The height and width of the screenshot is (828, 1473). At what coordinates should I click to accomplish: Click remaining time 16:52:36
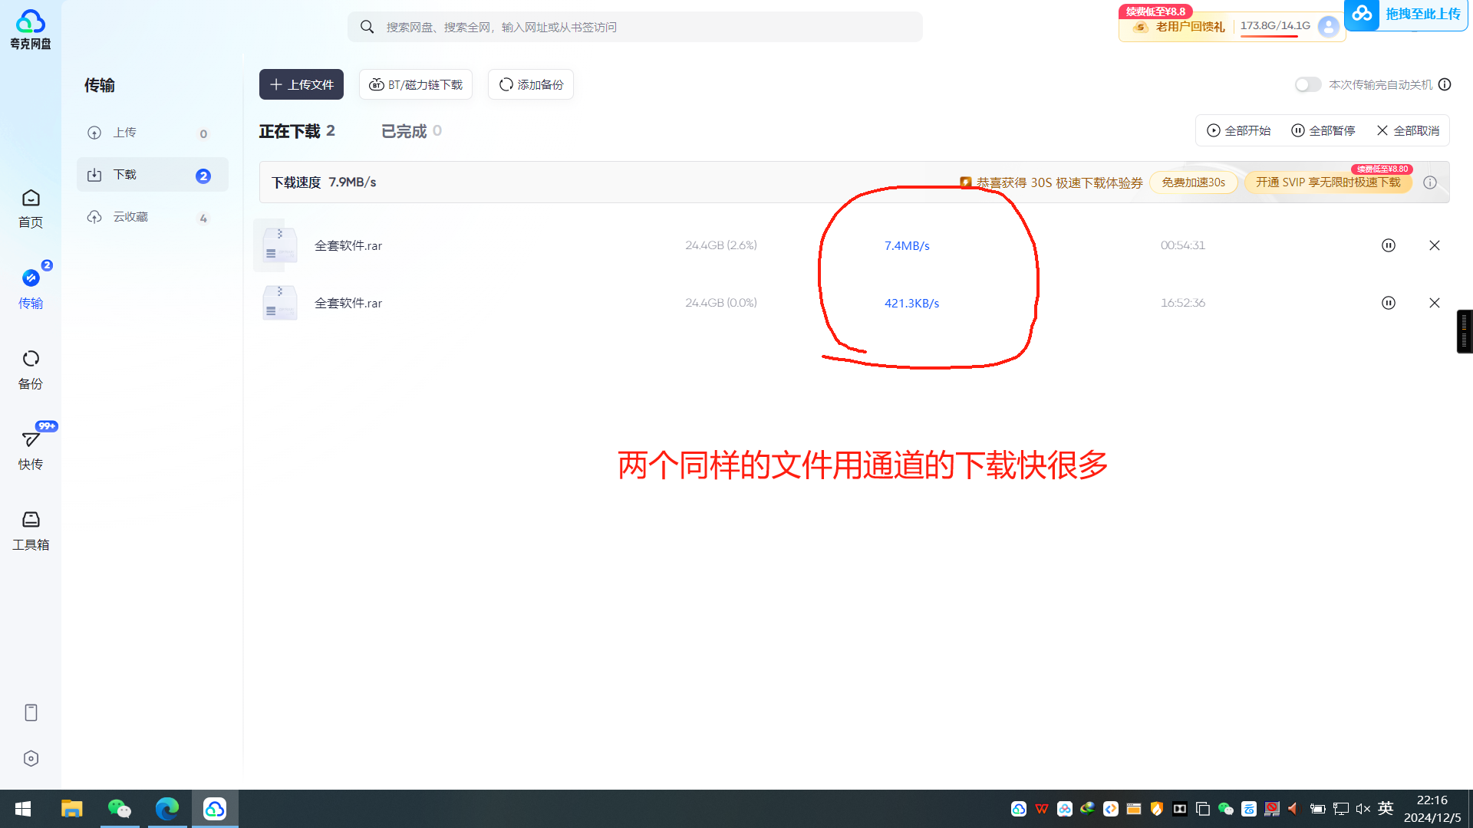(x=1182, y=303)
